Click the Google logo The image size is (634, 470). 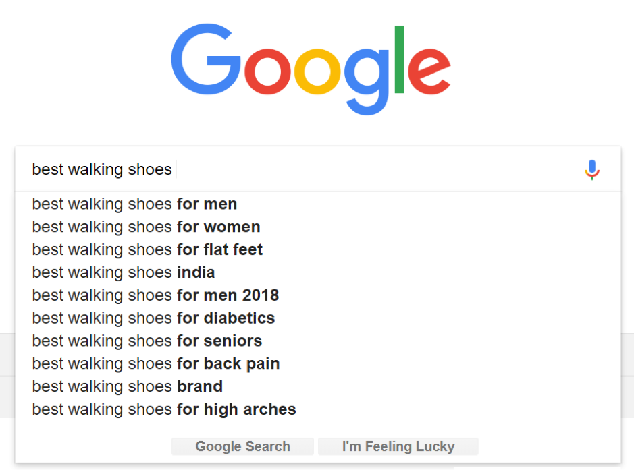tap(311, 67)
